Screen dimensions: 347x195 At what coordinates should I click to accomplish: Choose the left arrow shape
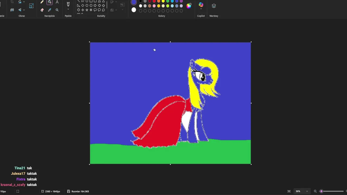coord(99,5)
